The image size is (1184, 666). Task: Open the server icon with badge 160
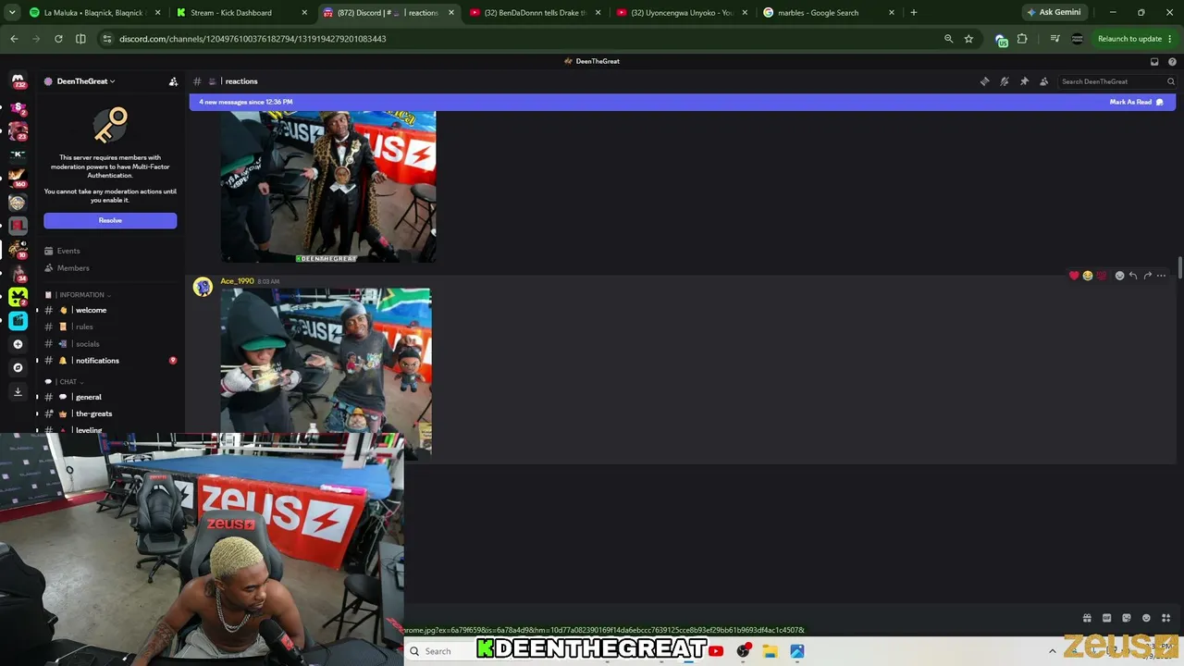pos(18,177)
